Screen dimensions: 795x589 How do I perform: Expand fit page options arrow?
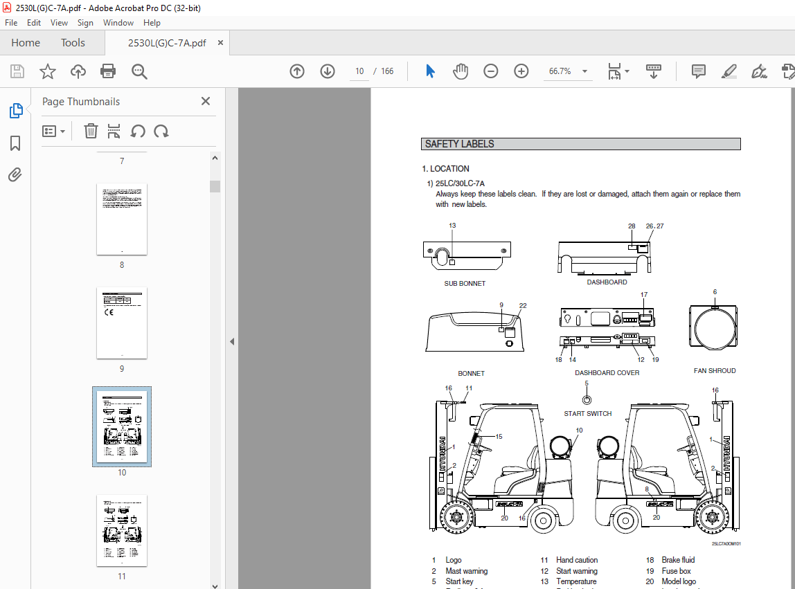tap(627, 71)
